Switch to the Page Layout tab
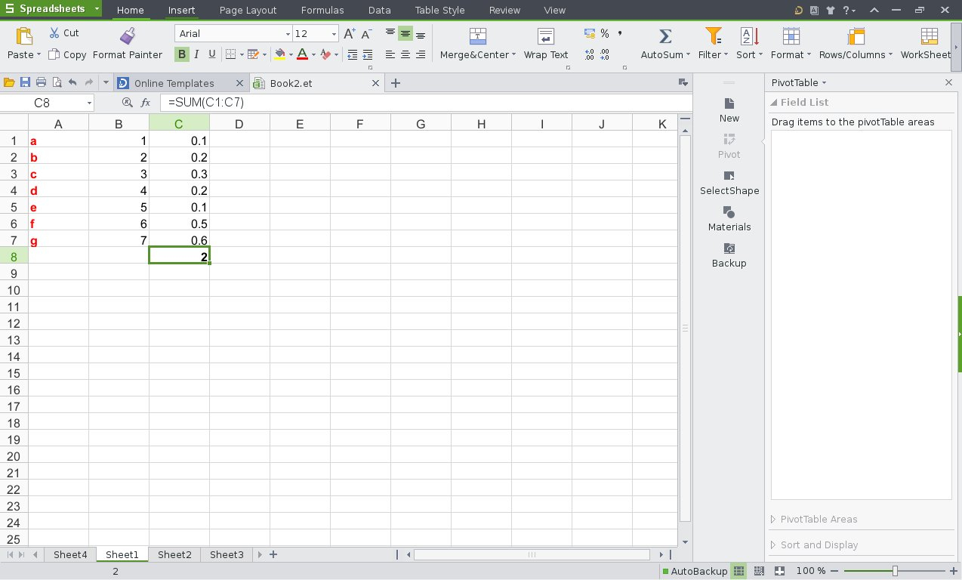 248,10
